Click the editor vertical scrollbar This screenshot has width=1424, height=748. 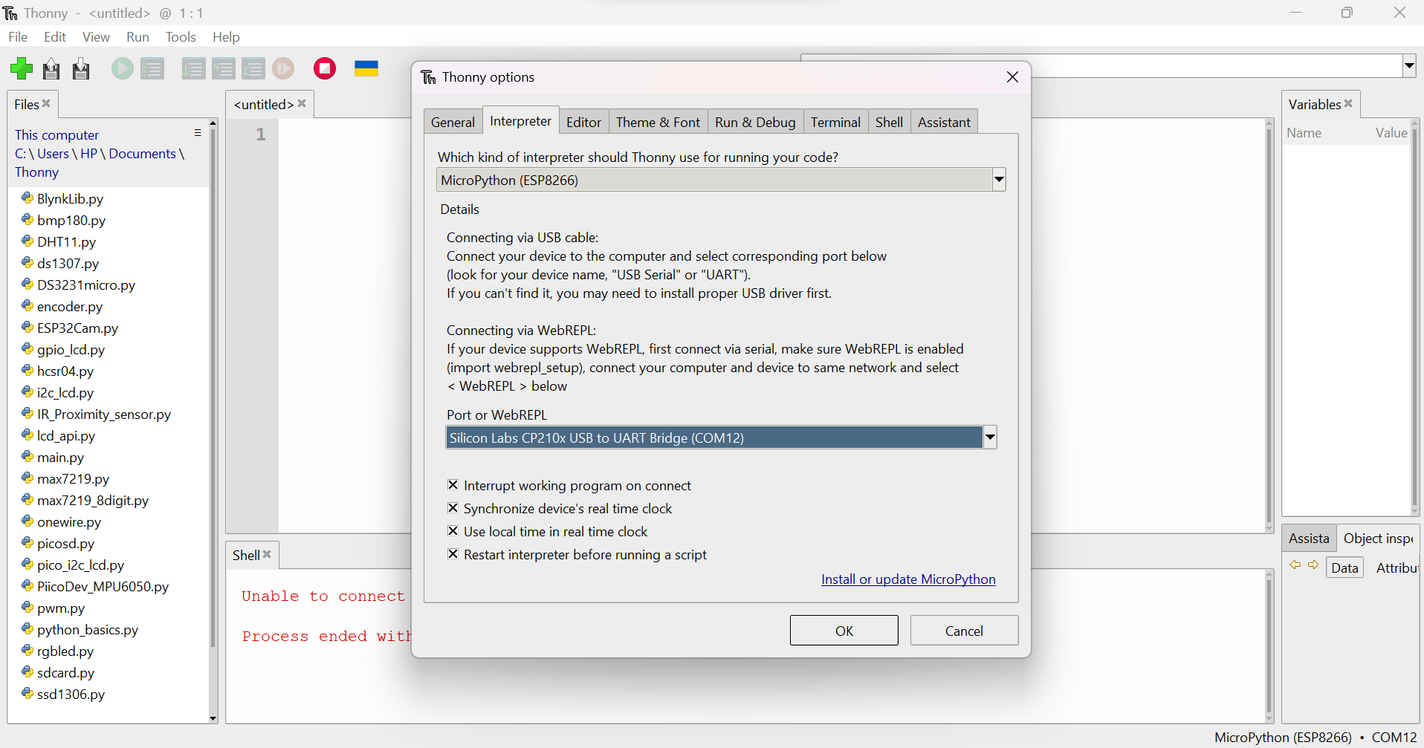point(1269,325)
